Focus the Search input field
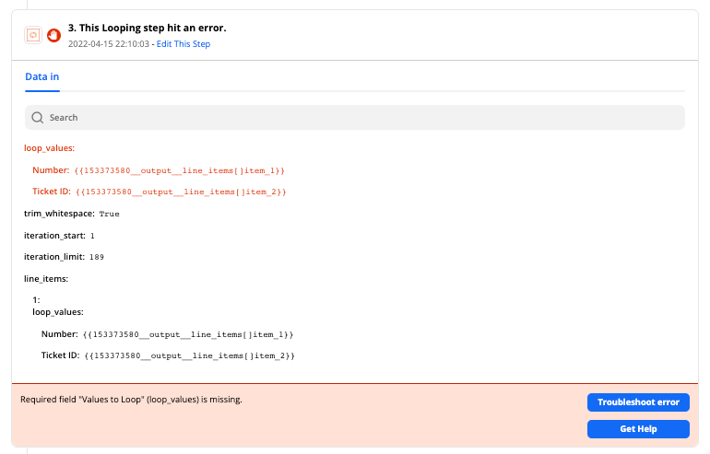The image size is (710, 454). click(x=355, y=118)
